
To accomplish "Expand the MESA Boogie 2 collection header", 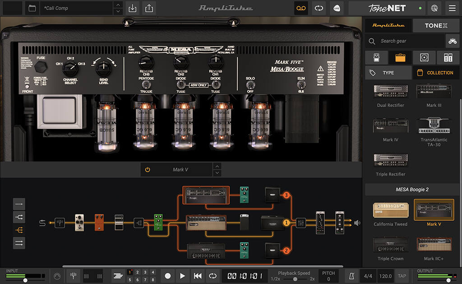I will (x=413, y=189).
